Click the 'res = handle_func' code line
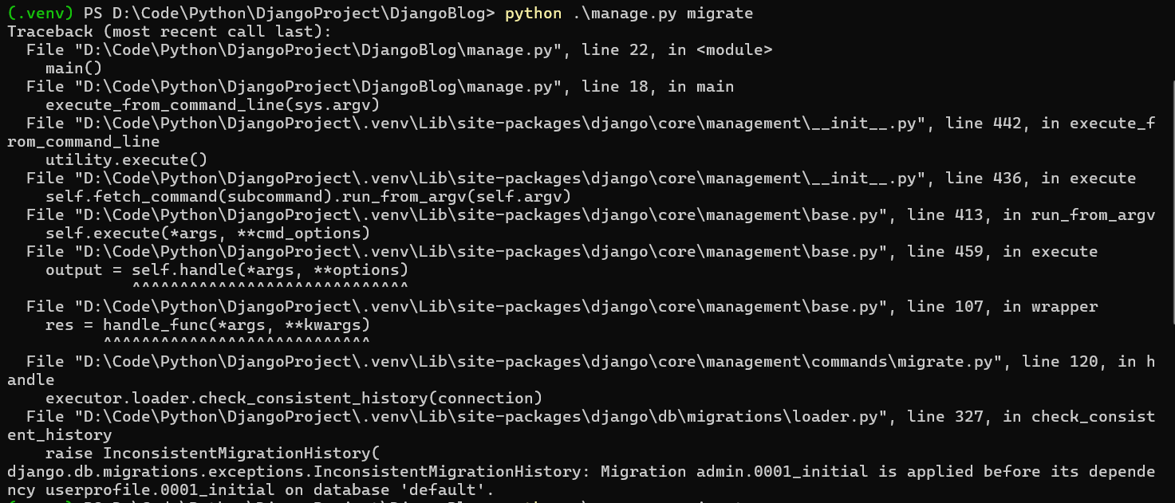1175x503 pixels. [207, 324]
